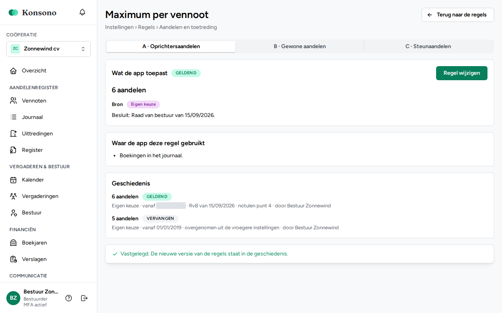Viewport: 502px width, 313px height.
Task: Go to Overzicht page
Action: [x=48, y=71]
